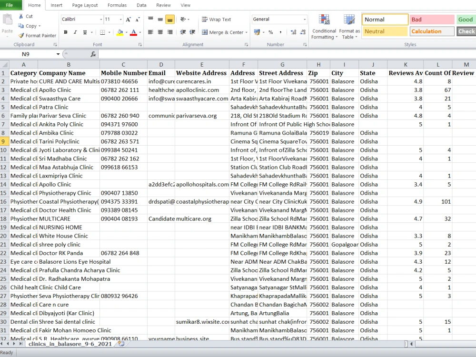Image resolution: width=476 pixels, height=357 pixels.
Task: Apply the Calculation cell style
Action: pyautogui.click(x=432, y=31)
